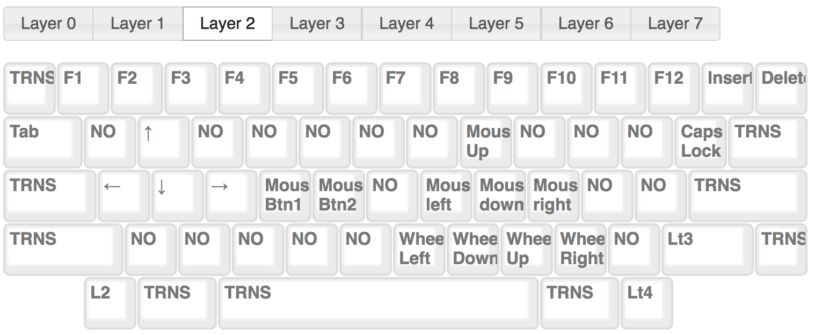
Task: Choose the Wheel Right key
Action: pos(580,249)
